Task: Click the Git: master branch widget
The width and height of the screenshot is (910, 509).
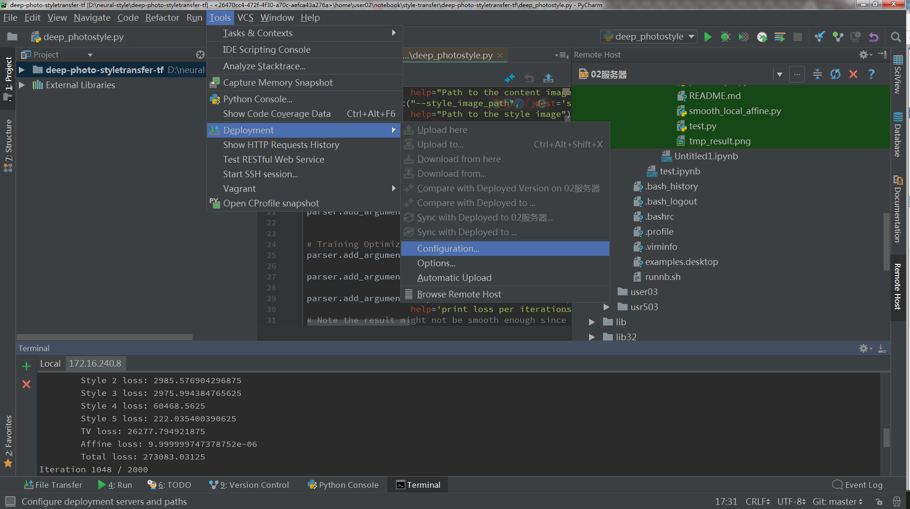Action: point(837,501)
